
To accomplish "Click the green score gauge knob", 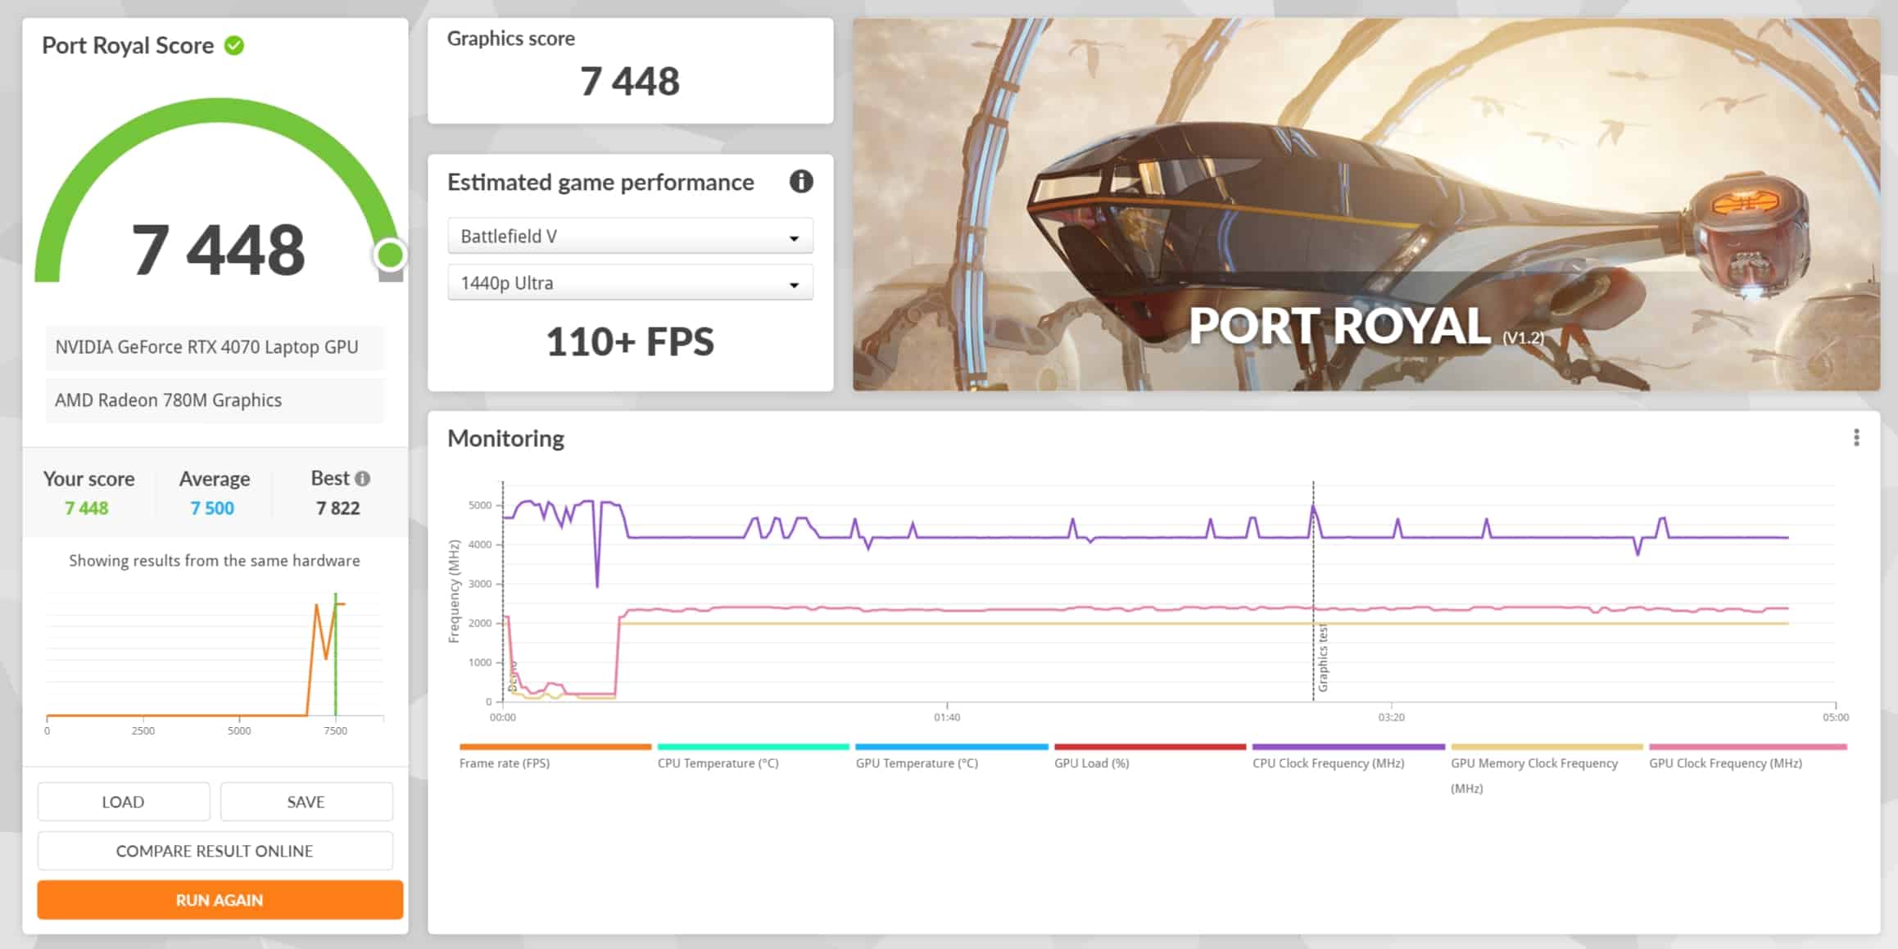I will tap(390, 255).
